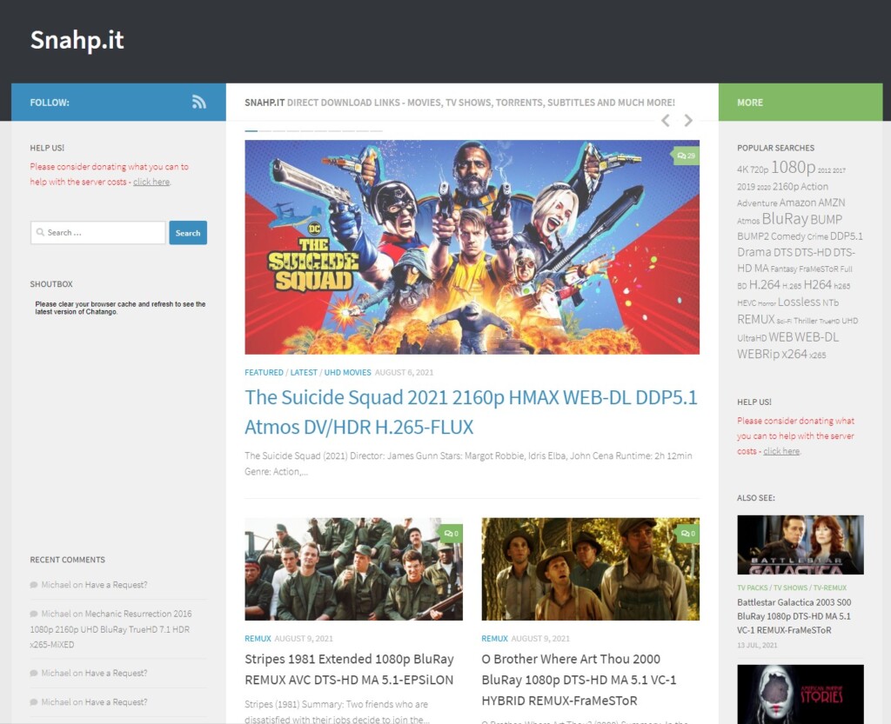Open the RSS feed icon
891x724 pixels.
pyautogui.click(x=199, y=103)
